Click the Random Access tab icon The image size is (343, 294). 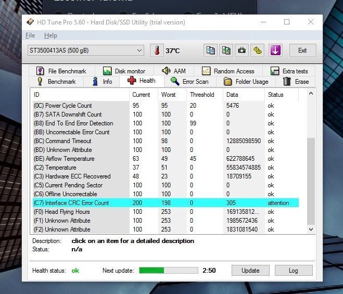[x=206, y=71]
